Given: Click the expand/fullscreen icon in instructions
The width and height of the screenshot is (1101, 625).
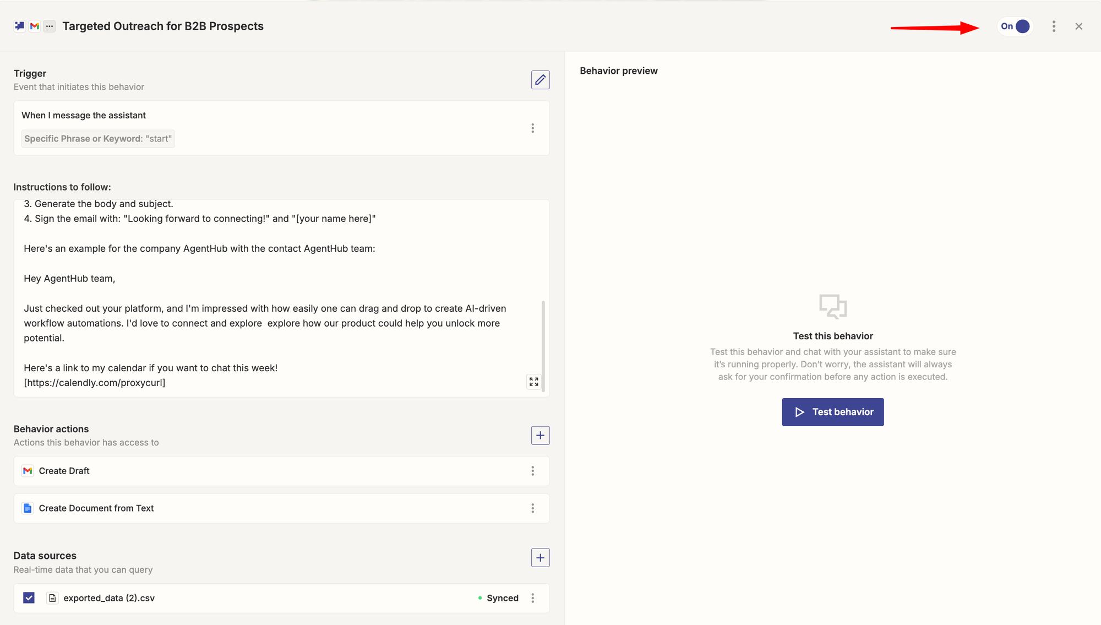Looking at the screenshot, I should tap(534, 382).
